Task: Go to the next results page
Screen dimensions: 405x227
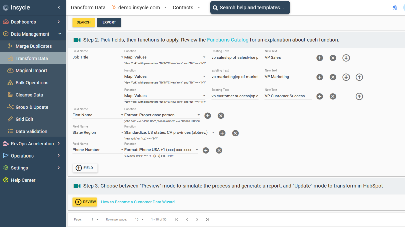Action: pos(197,219)
